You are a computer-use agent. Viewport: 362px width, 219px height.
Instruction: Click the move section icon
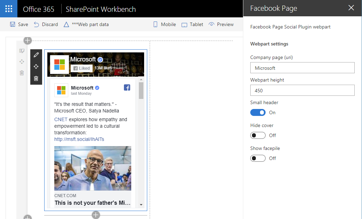[x=22, y=62]
